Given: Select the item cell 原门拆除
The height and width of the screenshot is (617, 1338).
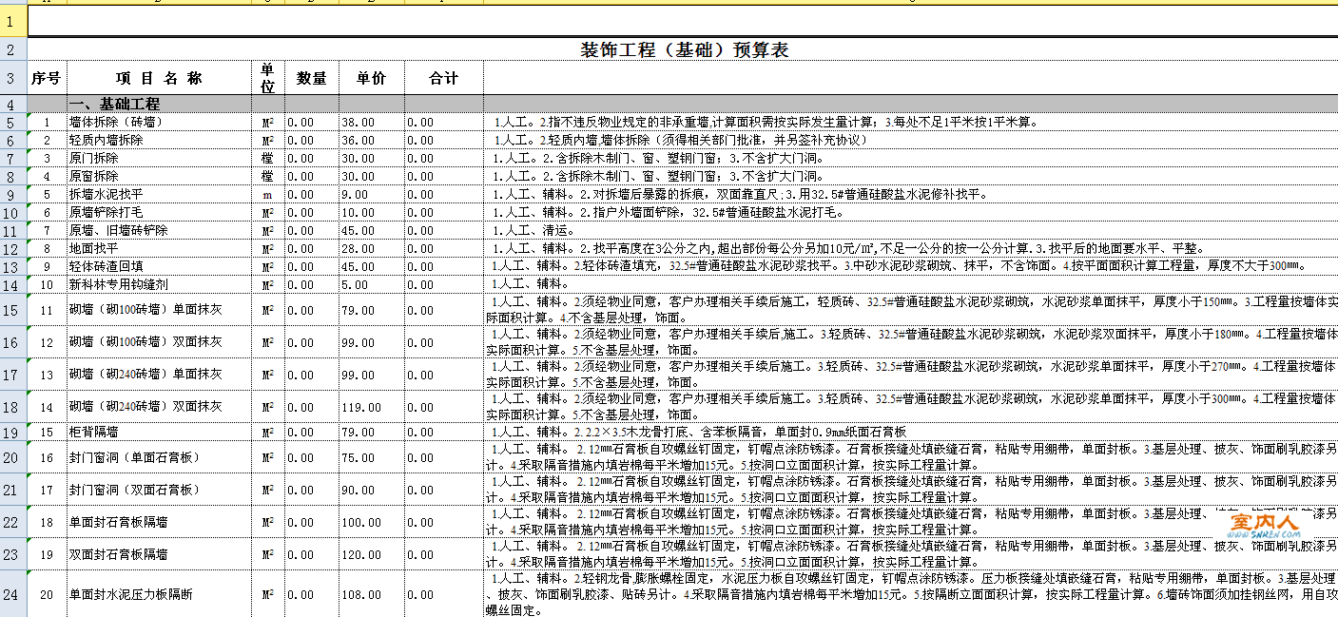Looking at the screenshot, I should pyautogui.click(x=159, y=159).
